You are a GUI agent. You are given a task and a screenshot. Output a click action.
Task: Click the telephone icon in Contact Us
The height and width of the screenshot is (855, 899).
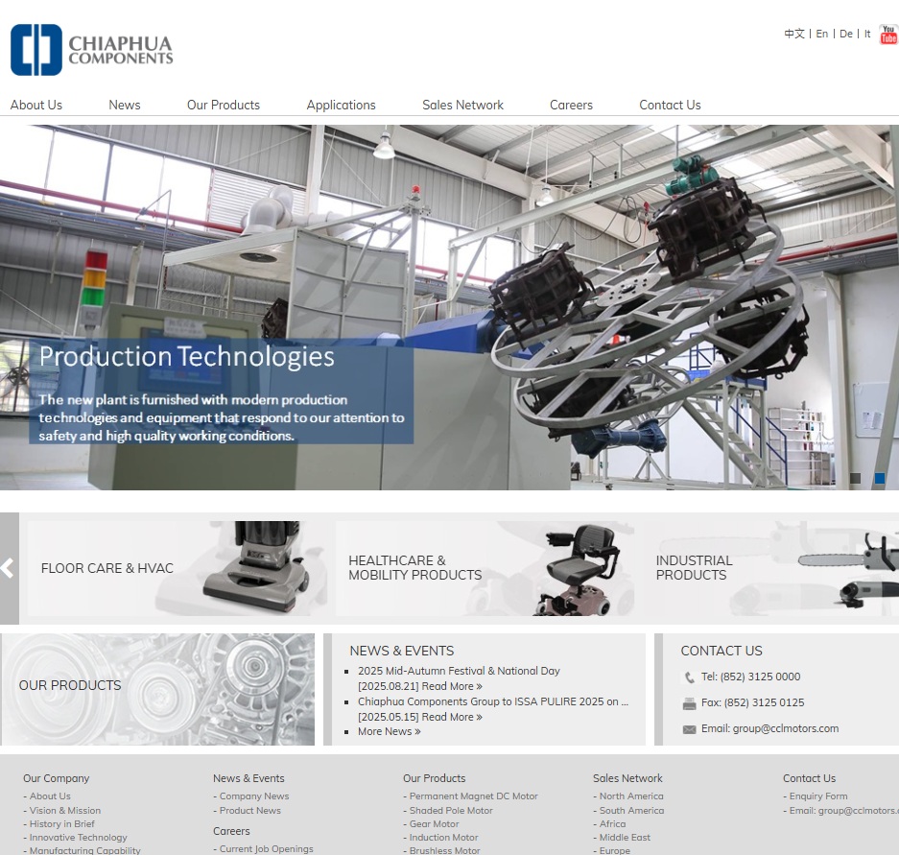689,677
